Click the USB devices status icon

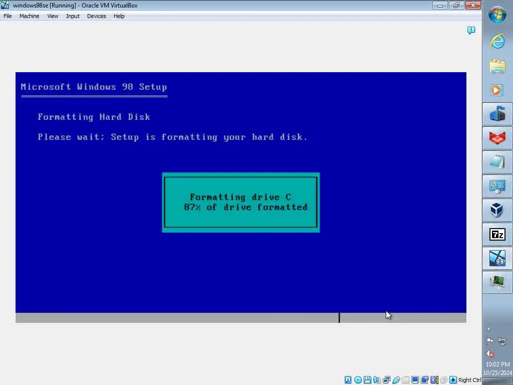coord(396,380)
